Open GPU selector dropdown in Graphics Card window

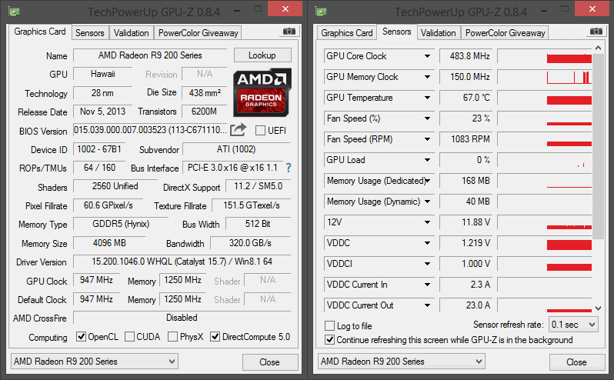pos(95,362)
